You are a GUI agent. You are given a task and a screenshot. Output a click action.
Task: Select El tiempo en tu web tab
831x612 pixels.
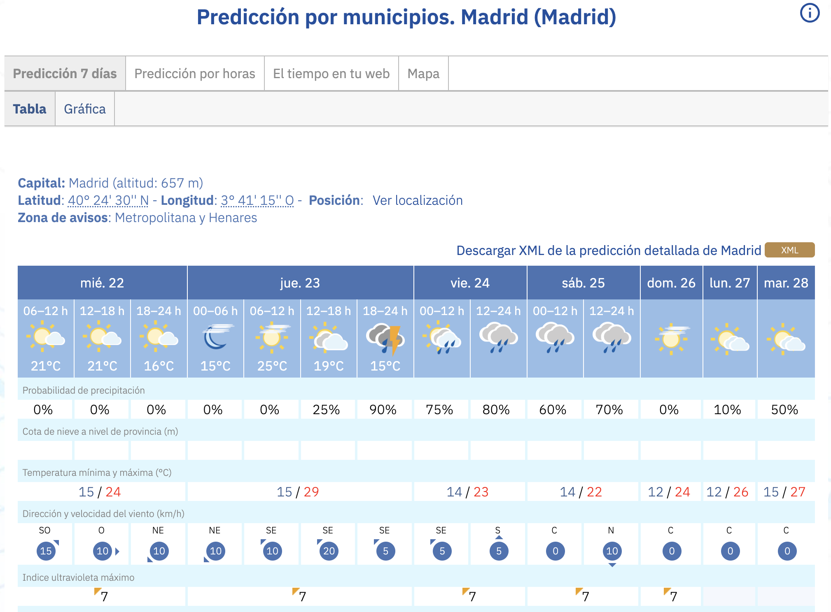coord(331,74)
